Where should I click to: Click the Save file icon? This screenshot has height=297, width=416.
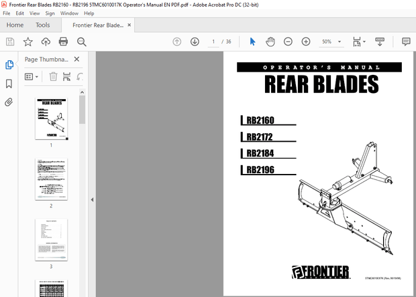[10, 41]
